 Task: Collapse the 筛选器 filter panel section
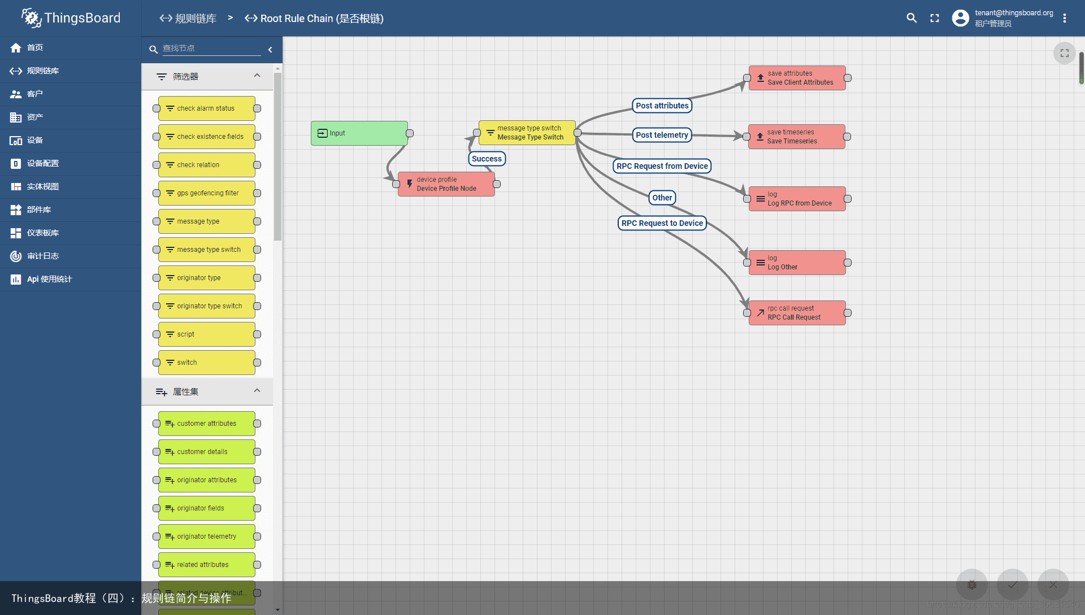[x=257, y=76]
